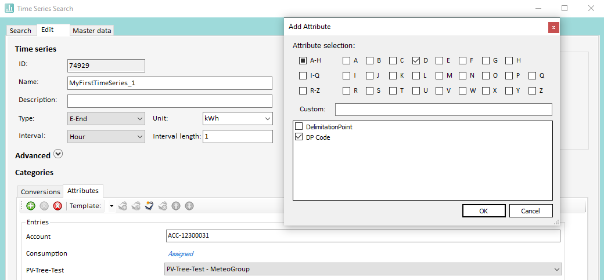The width and height of the screenshot is (604, 280).
Task: Click the Assigned link for Consumption
Action: (181, 253)
